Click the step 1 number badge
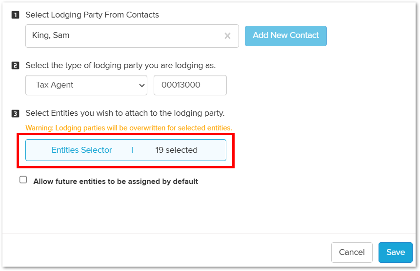The width and height of the screenshot is (420, 271). [x=15, y=15]
